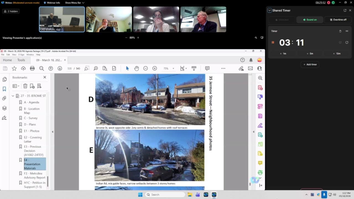Delete the timer using trash icon

pos(340,31)
